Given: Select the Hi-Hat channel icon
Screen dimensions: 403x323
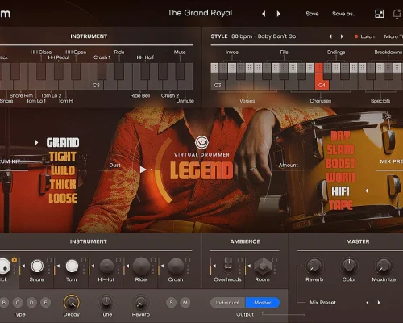Looking at the screenshot, I should [106, 266].
